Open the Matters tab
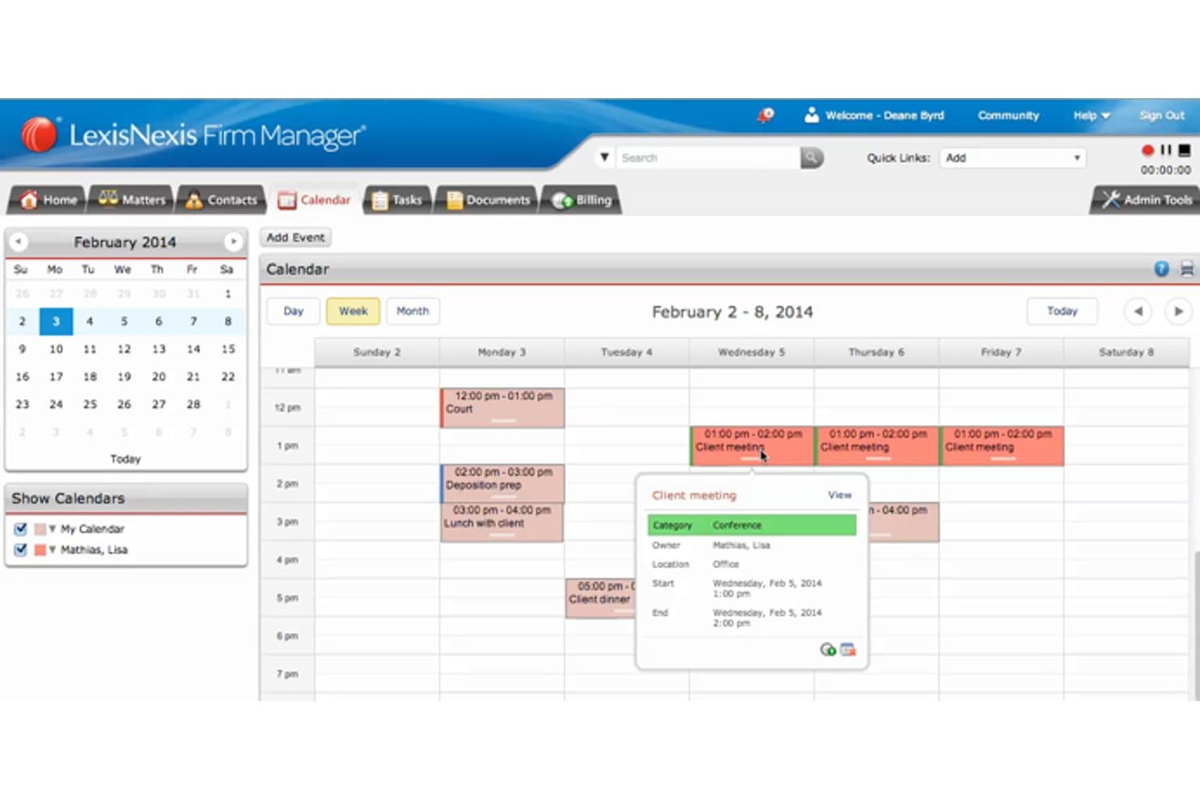1200x800 pixels. click(131, 200)
